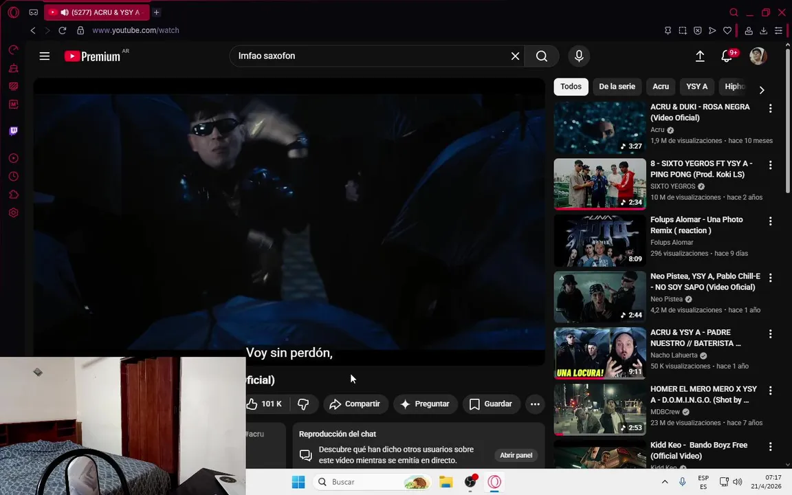The height and width of the screenshot is (495, 792).
Task: Open options for Folups Alomar Una Photo video
Action: (x=770, y=221)
